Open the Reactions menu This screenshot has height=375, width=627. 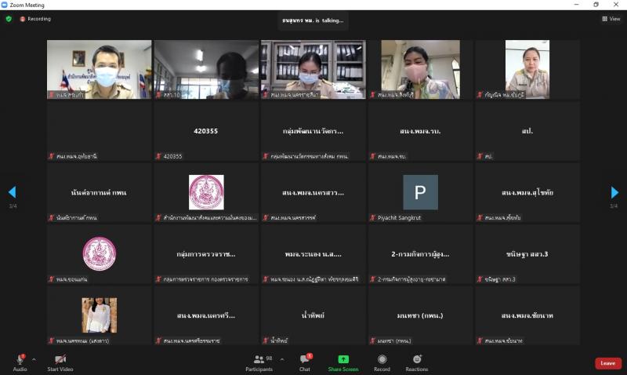pyautogui.click(x=417, y=363)
